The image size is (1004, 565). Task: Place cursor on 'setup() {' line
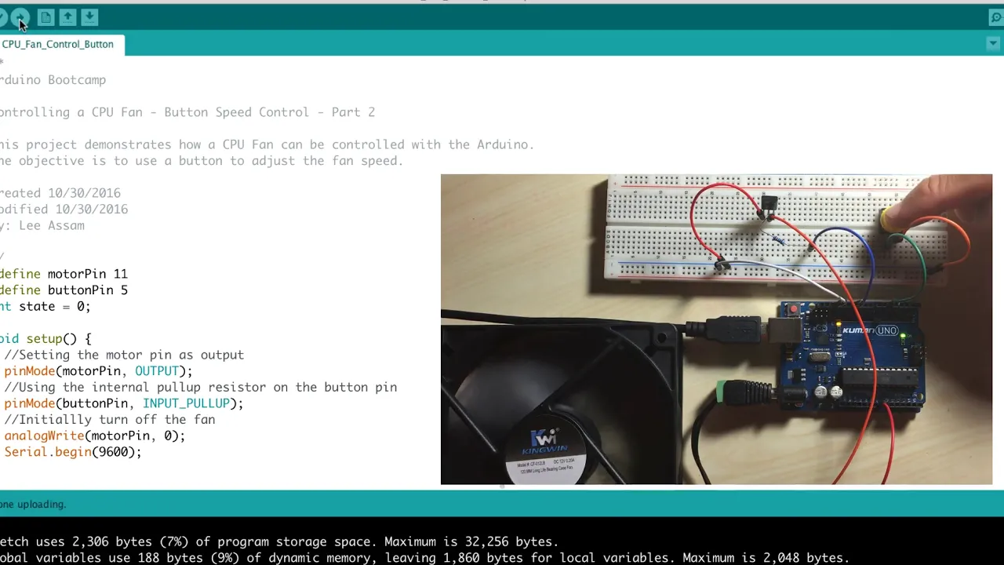coord(45,339)
